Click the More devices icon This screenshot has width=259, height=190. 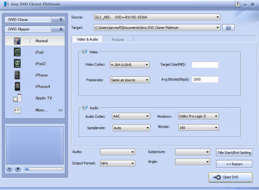pyautogui.click(x=17, y=110)
